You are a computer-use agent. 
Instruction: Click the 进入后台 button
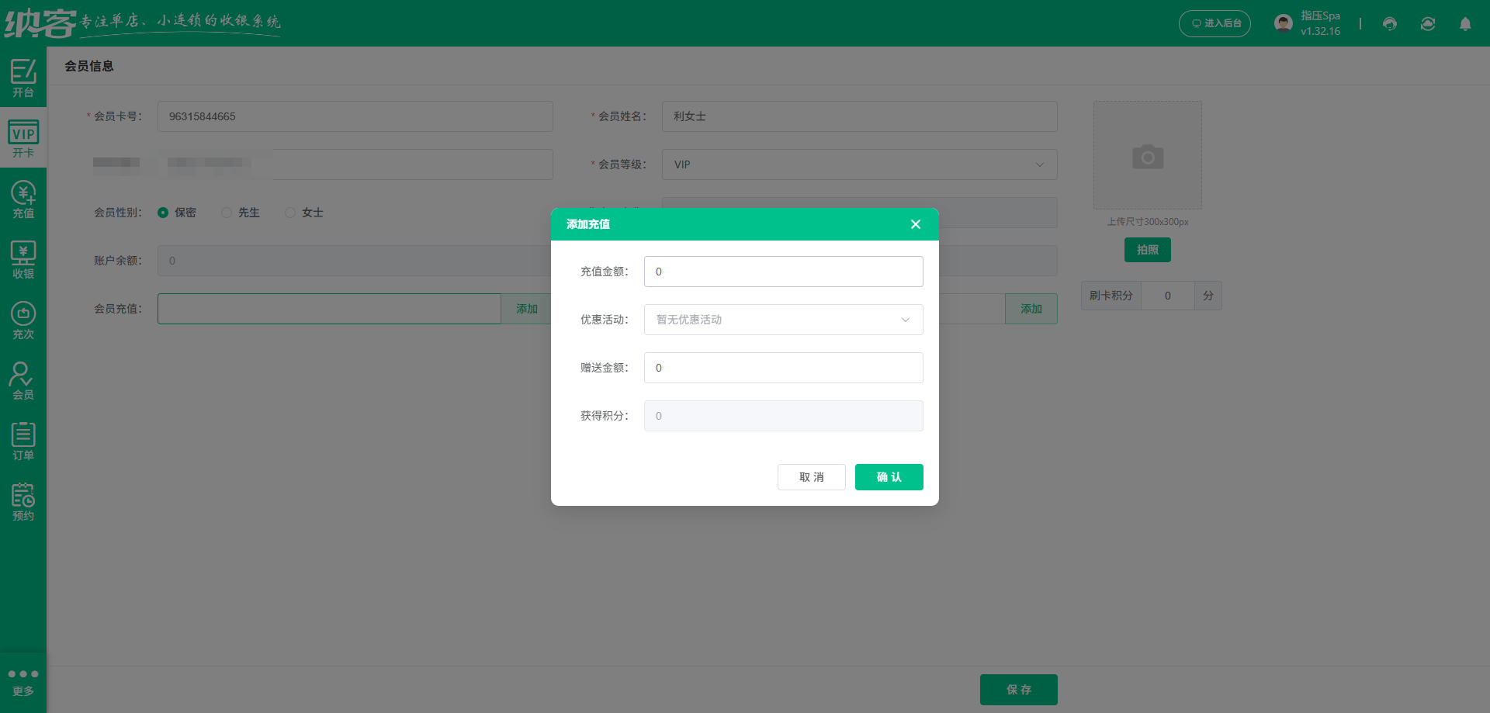pos(1215,23)
